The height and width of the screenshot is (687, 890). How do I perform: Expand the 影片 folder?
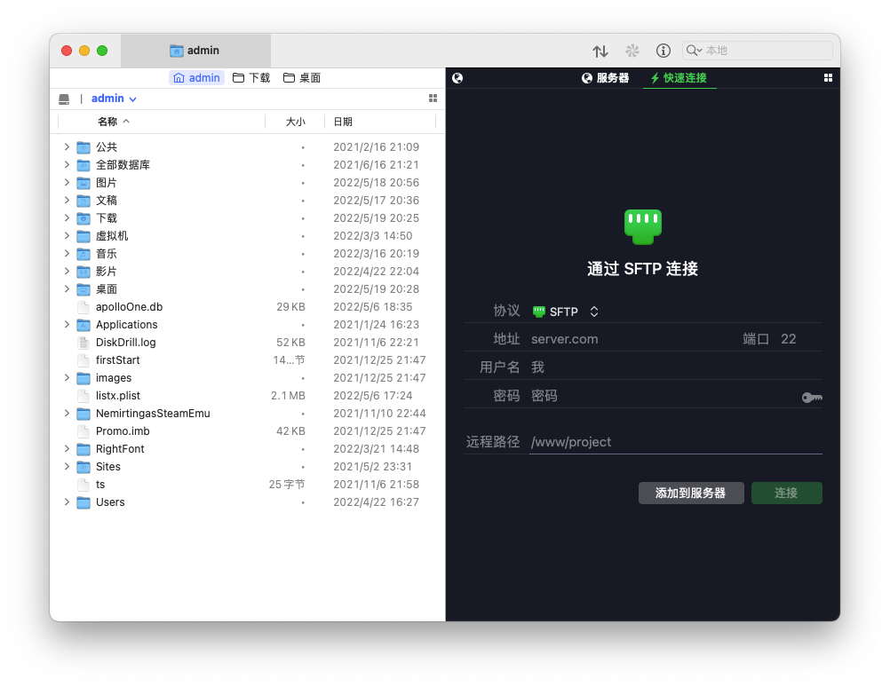pos(67,272)
